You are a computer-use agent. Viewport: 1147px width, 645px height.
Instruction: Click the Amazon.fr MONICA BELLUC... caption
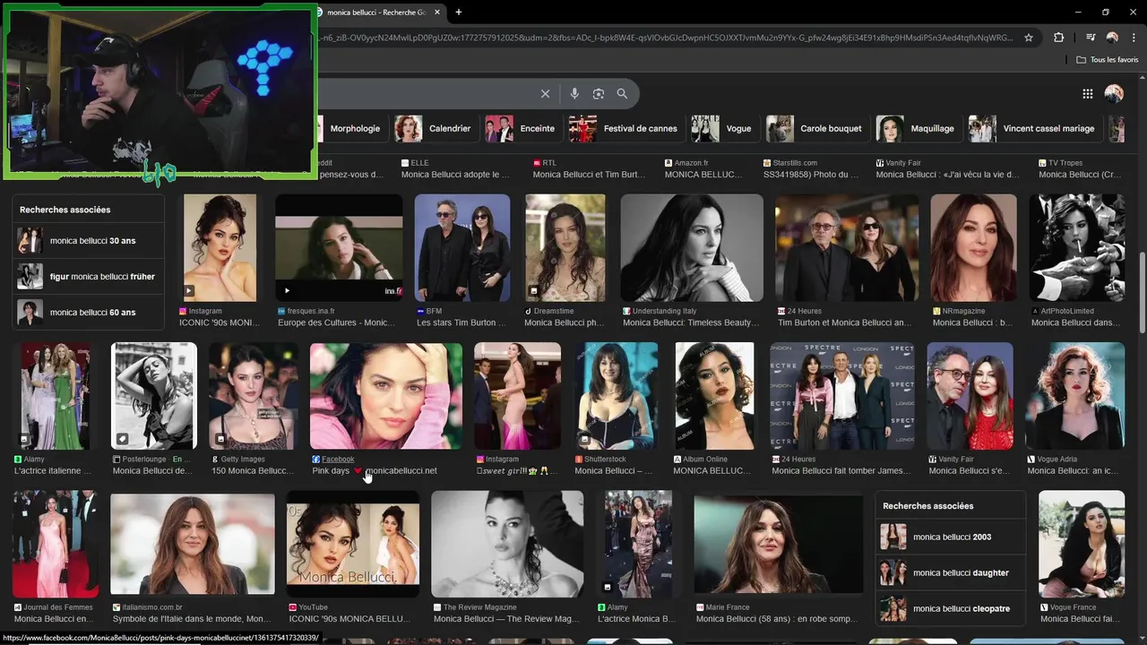tap(703, 174)
